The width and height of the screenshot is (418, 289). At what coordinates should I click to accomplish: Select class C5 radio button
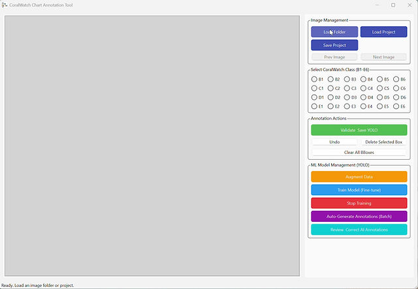click(x=380, y=88)
